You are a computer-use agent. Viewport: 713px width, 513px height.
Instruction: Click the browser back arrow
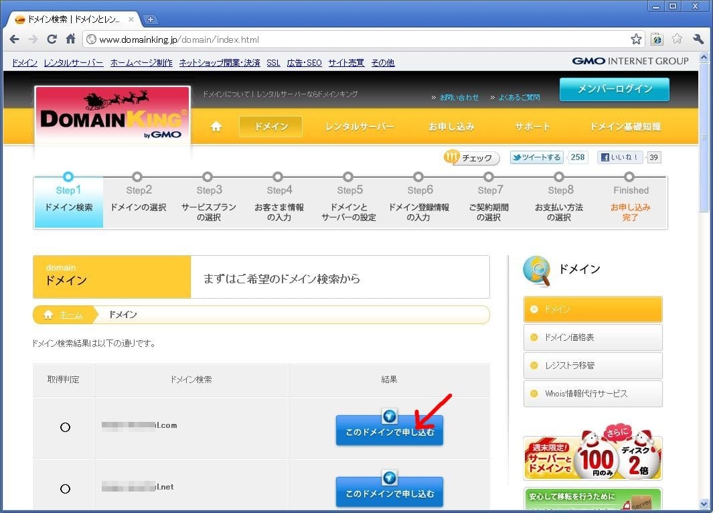tap(14, 40)
